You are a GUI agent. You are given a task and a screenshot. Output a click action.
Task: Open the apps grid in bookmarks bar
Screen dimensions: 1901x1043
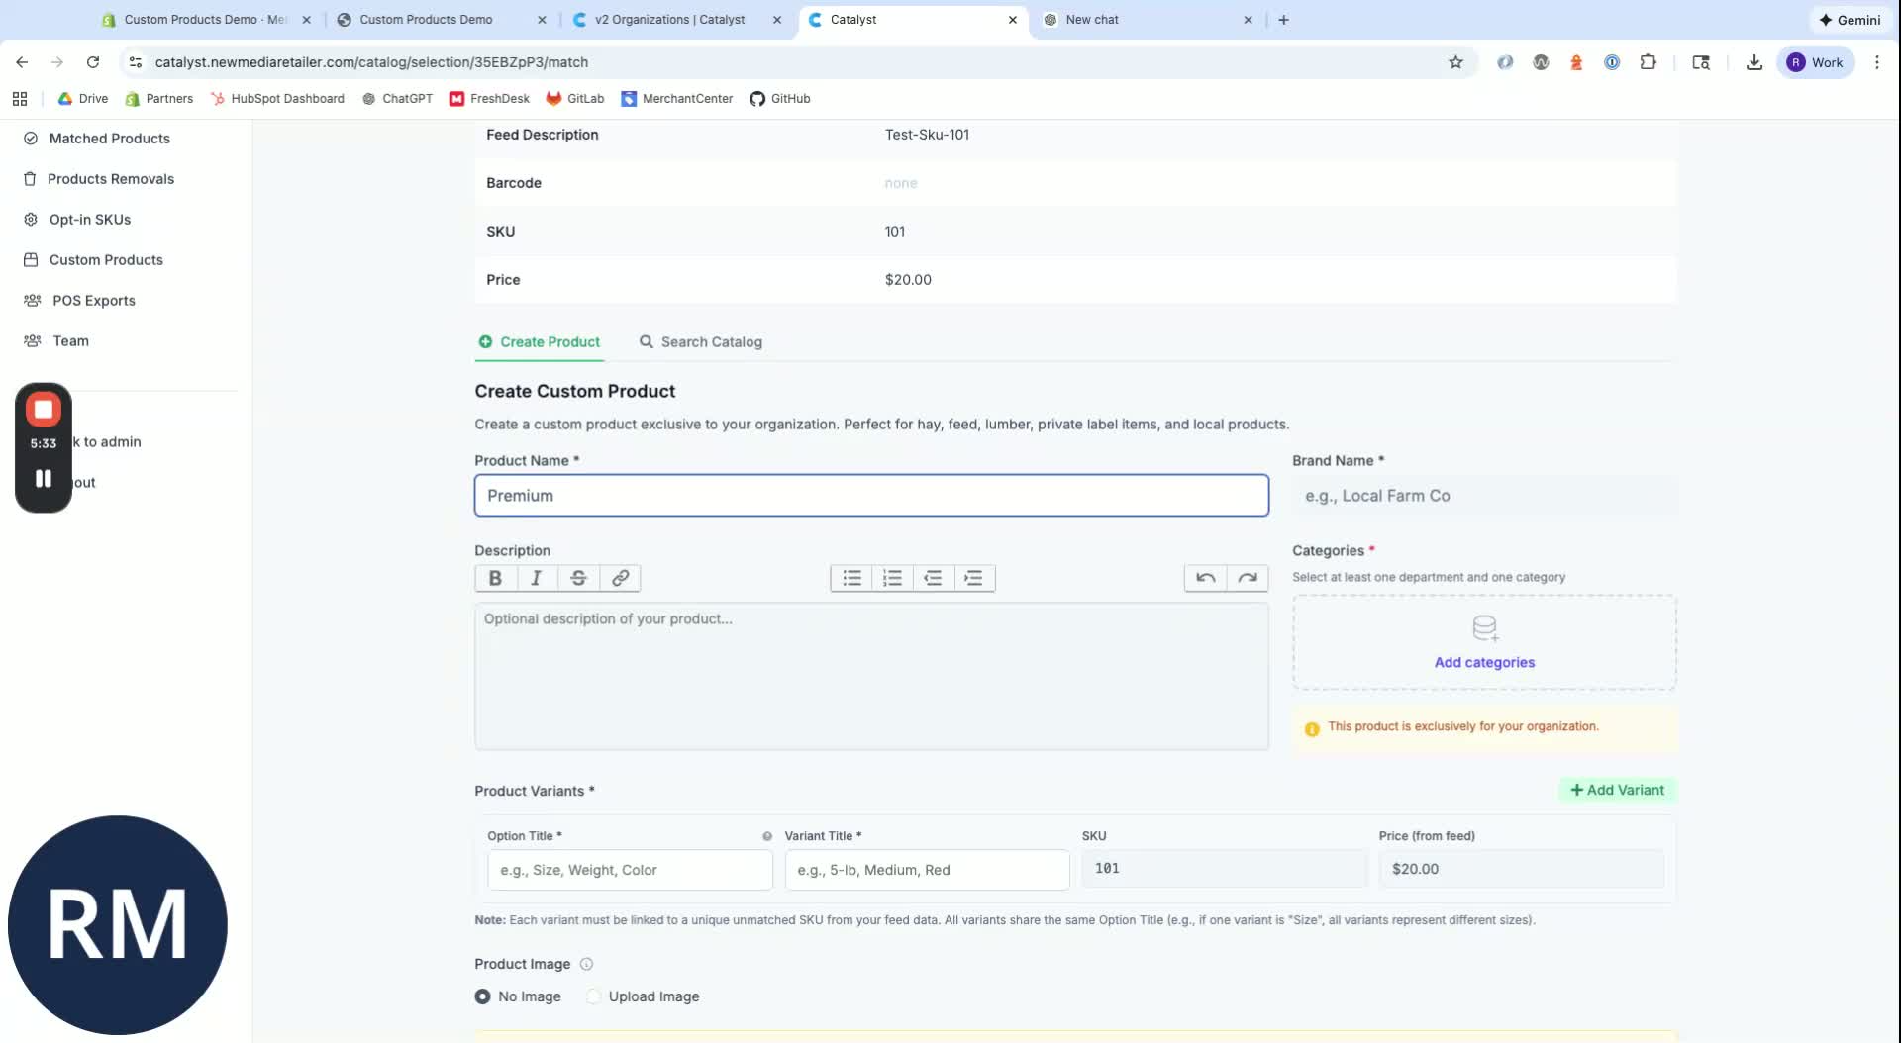(20, 99)
